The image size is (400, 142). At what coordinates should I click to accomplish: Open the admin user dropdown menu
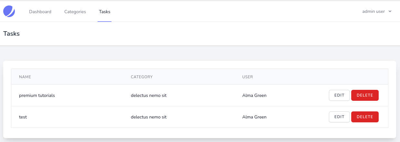pos(377,11)
